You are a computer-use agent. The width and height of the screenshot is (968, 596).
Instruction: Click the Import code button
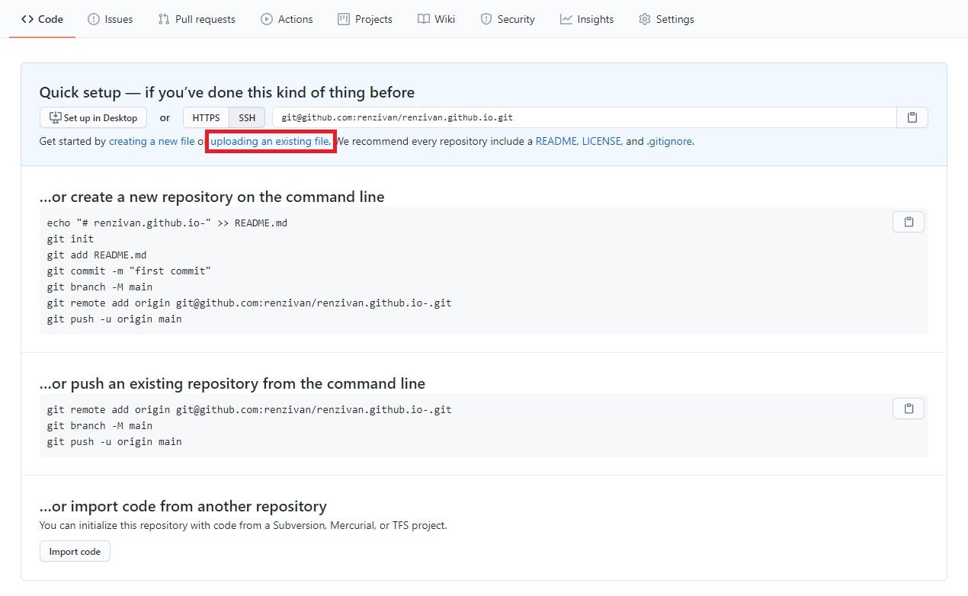tap(75, 551)
